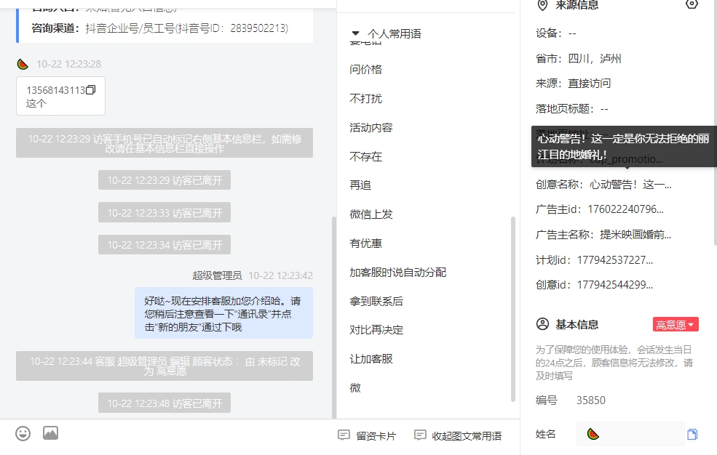Viewport: 717px width, 455px height.
Task: Click the watermelon avatar above message
Action: pyautogui.click(x=23, y=64)
